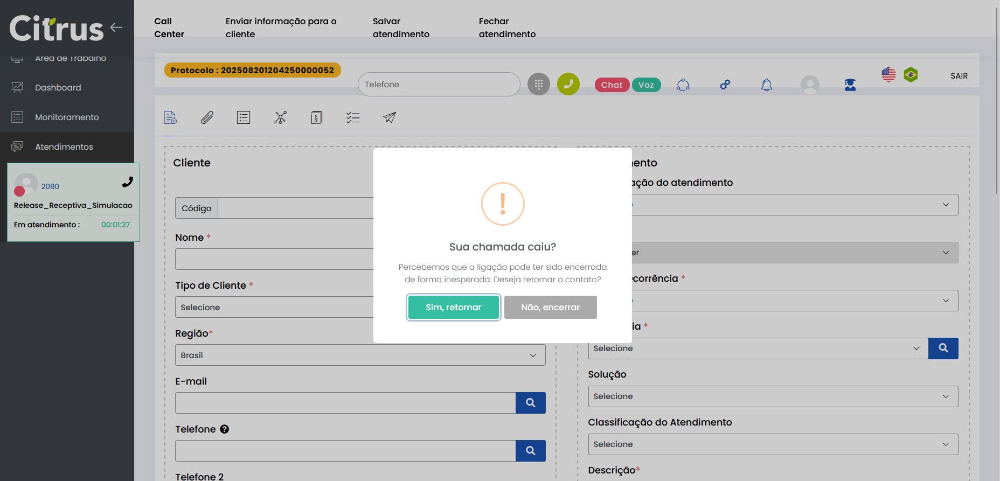
Task: Expand the Região dropdown showing Brasil
Action: pos(360,355)
